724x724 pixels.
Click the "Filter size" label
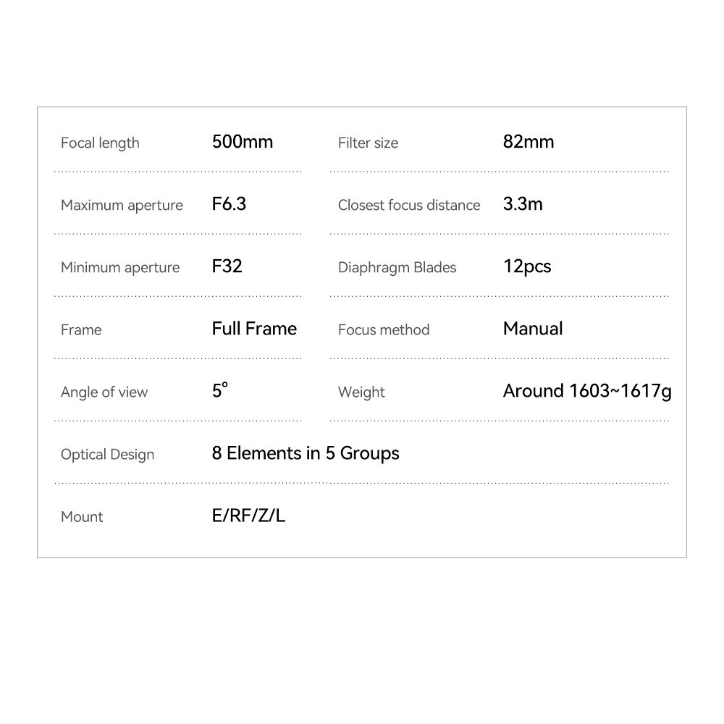[x=368, y=143]
